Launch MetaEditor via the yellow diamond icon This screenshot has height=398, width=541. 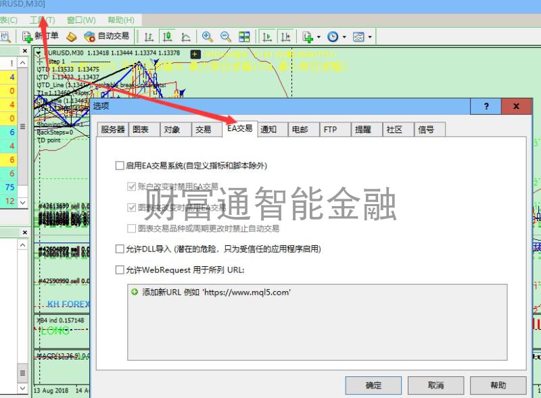72,36
